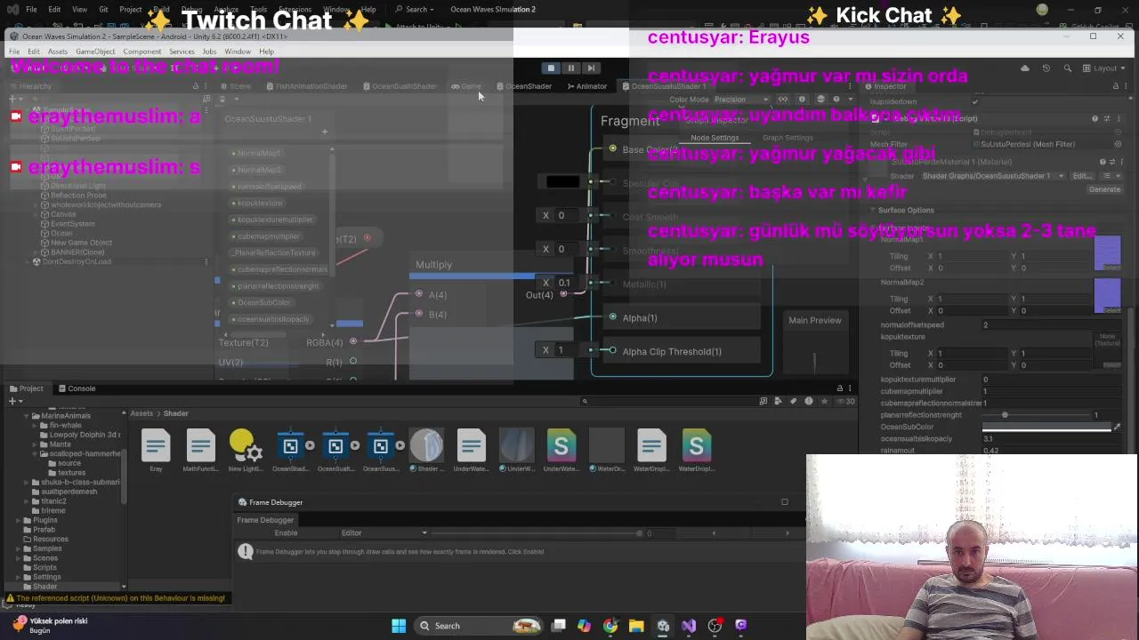Screen dimensions: 1139x640
Task: Expand wholeworldobjectwithoutcamera in Hierarchy
Action: click(x=36, y=204)
